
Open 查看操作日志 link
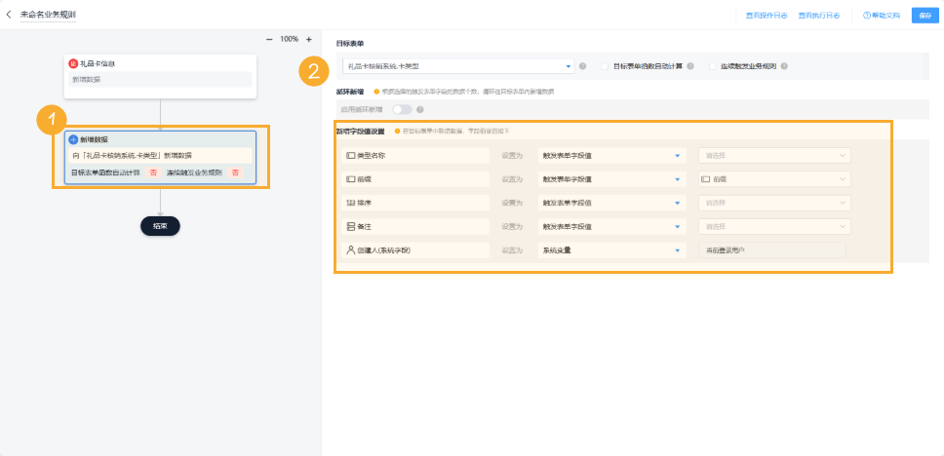pyautogui.click(x=767, y=16)
